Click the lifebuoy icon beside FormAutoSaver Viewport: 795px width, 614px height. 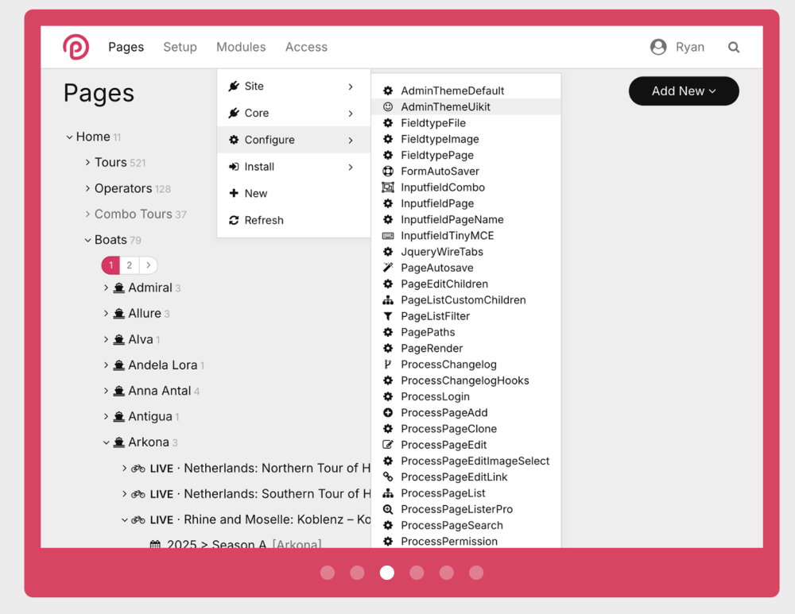pos(388,171)
